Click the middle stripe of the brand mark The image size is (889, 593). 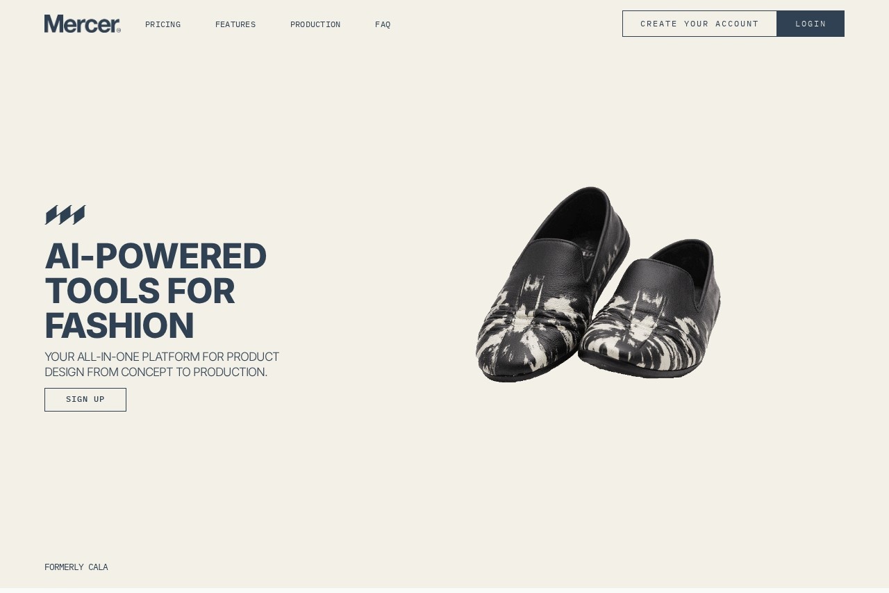pyautogui.click(x=65, y=215)
